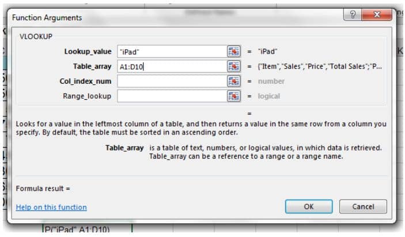Cancel the Function Arguments dialog
This screenshot has width=405, height=237.
coord(363,206)
